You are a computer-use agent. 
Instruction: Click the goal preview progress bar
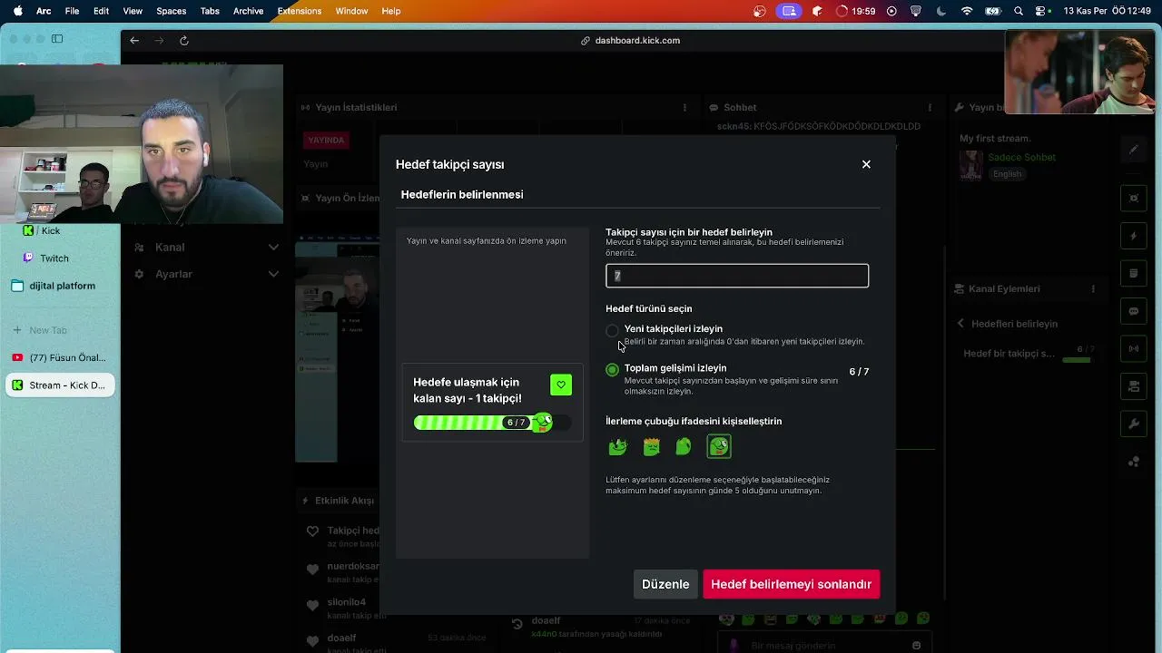pyautogui.click(x=492, y=423)
